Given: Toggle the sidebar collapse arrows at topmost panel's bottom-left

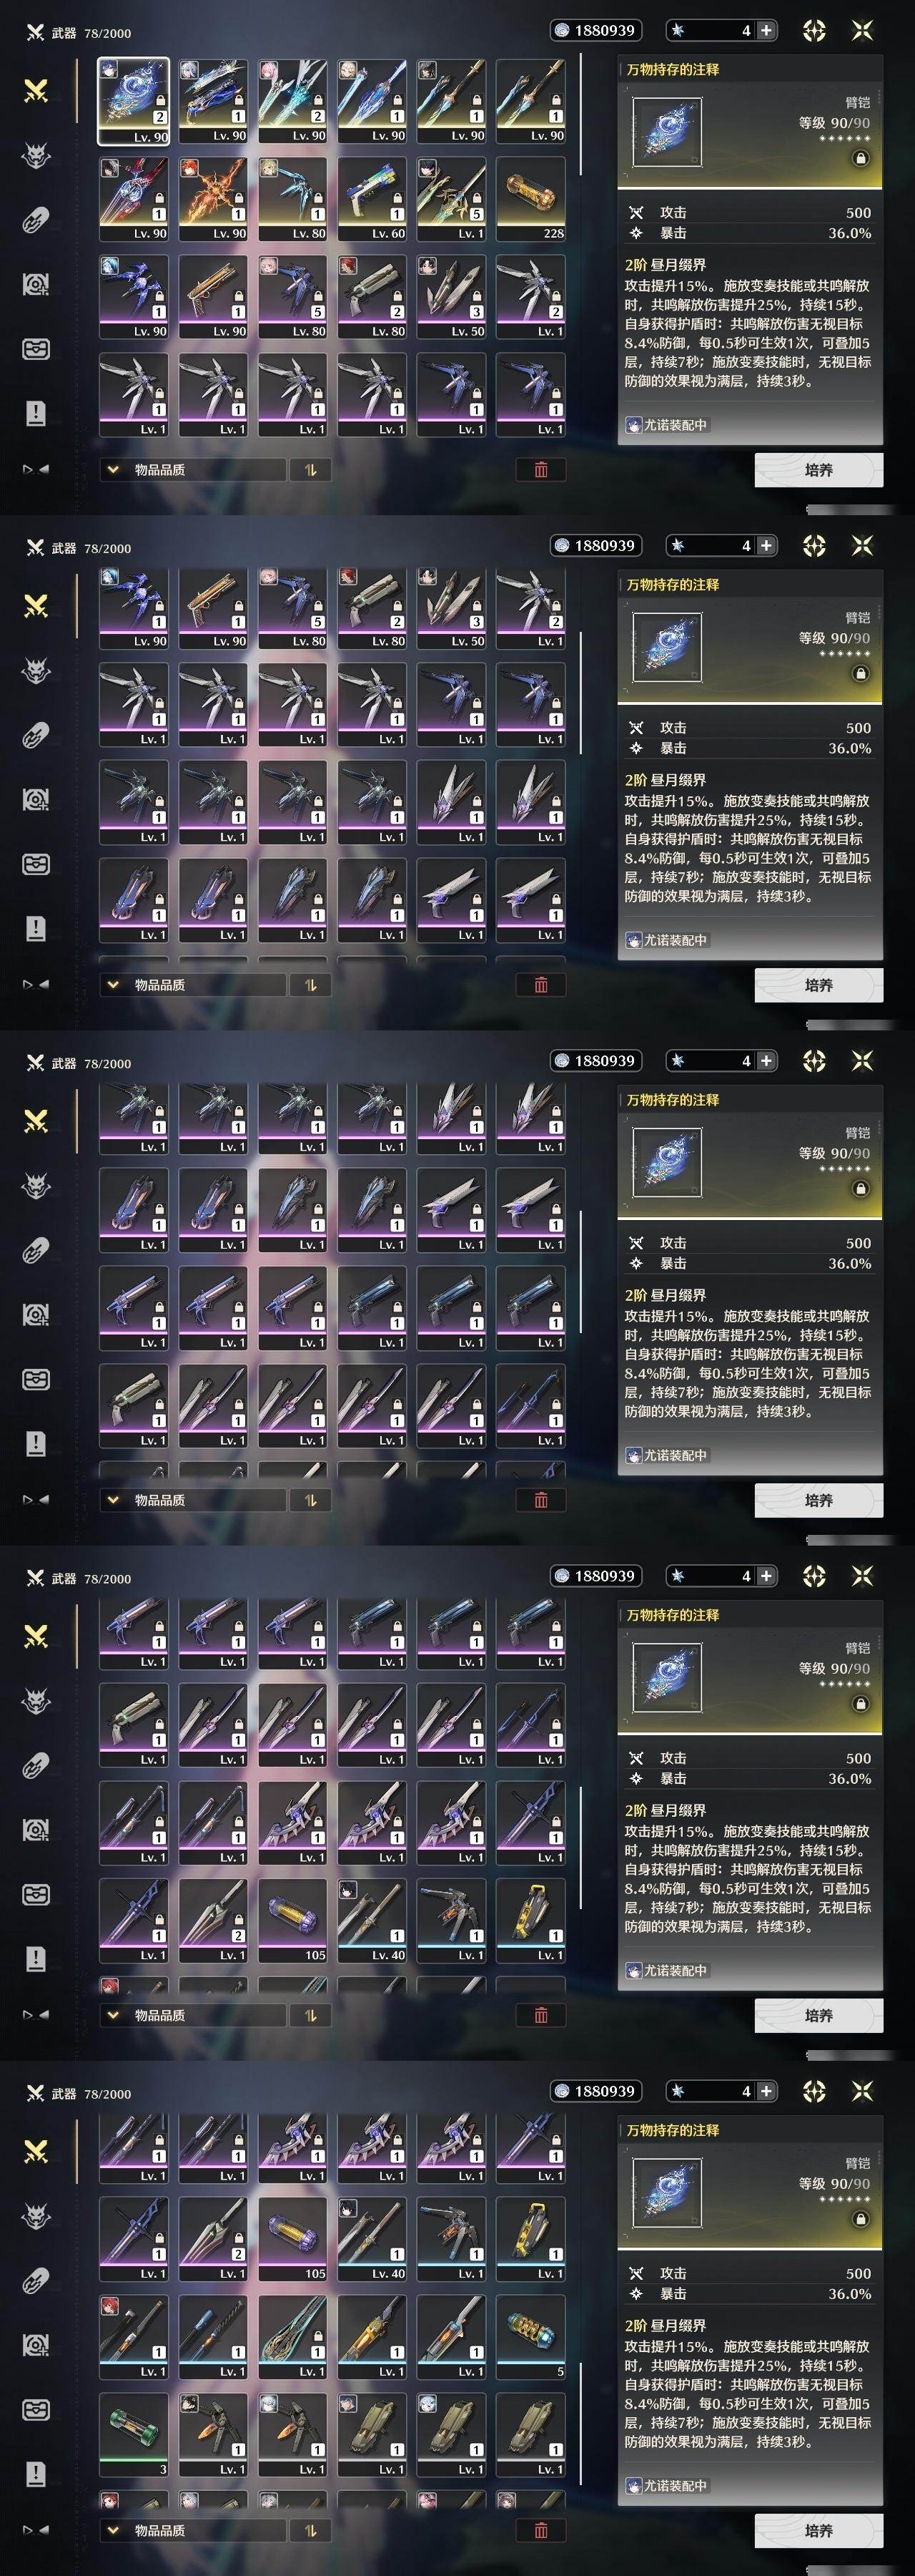Looking at the screenshot, I should (36, 469).
